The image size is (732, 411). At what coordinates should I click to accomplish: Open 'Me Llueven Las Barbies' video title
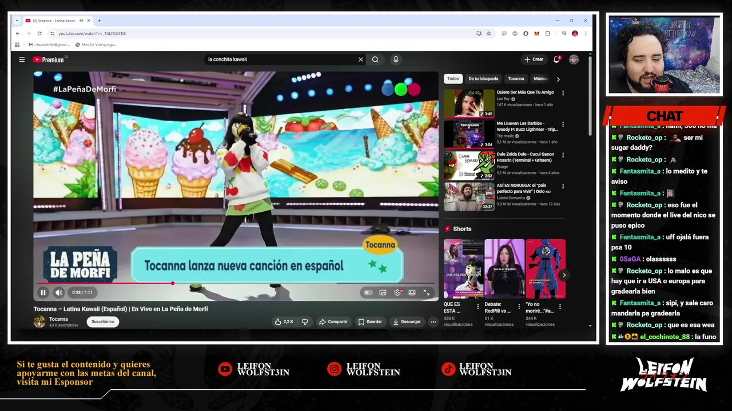pos(527,126)
